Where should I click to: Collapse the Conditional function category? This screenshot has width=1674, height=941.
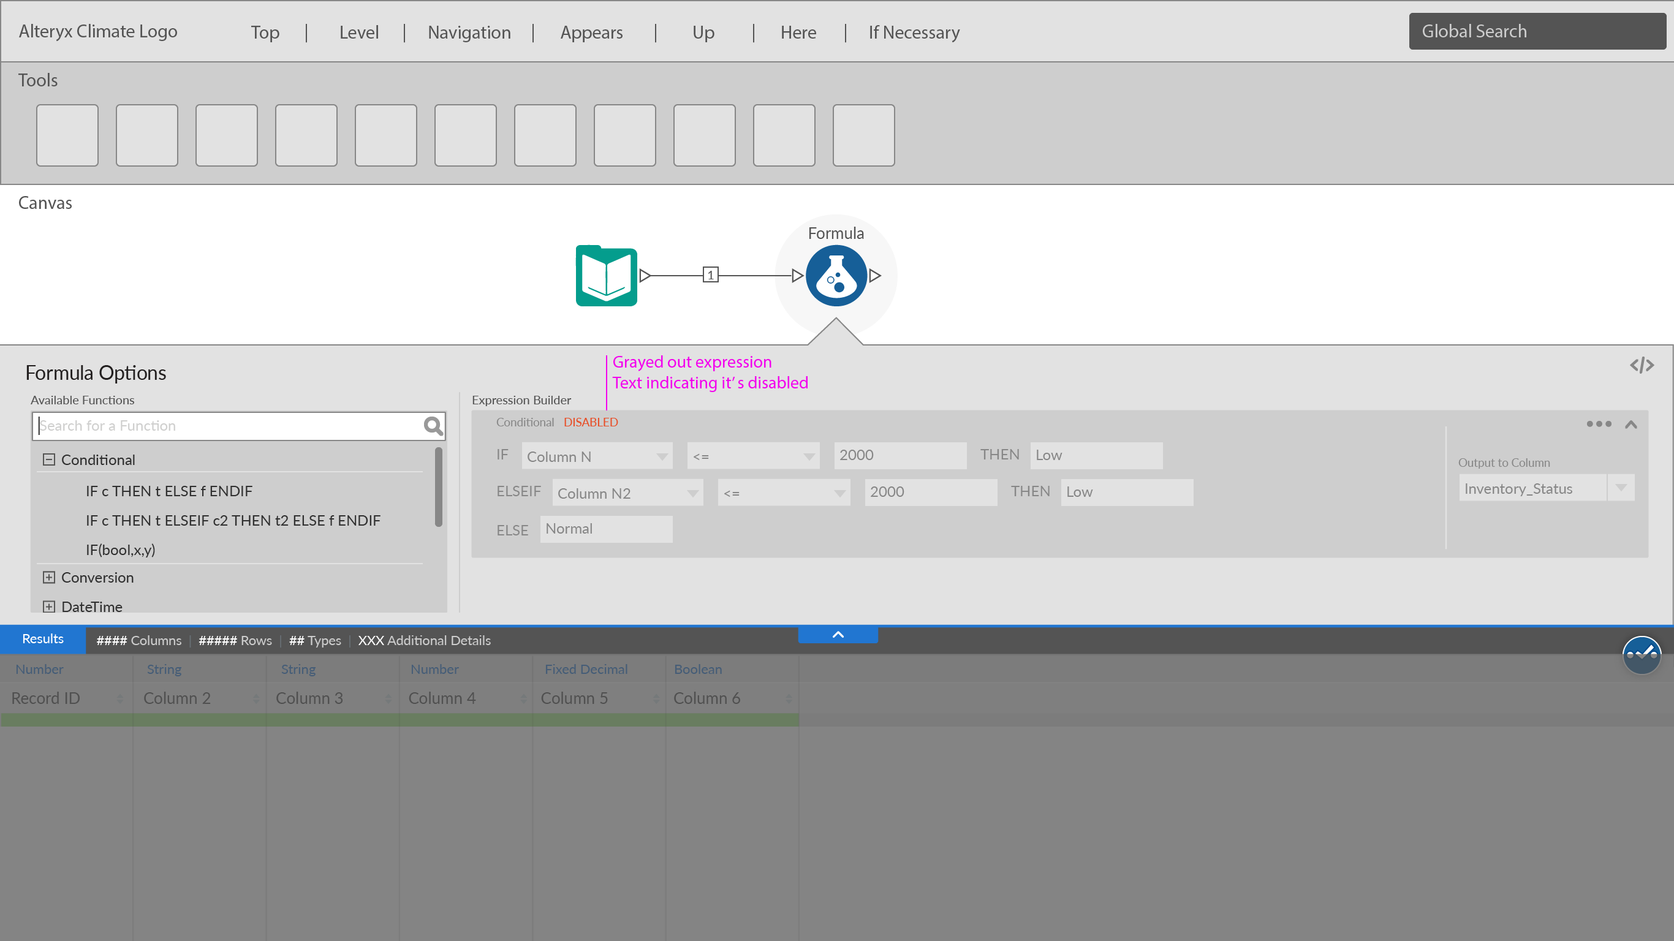(49, 459)
